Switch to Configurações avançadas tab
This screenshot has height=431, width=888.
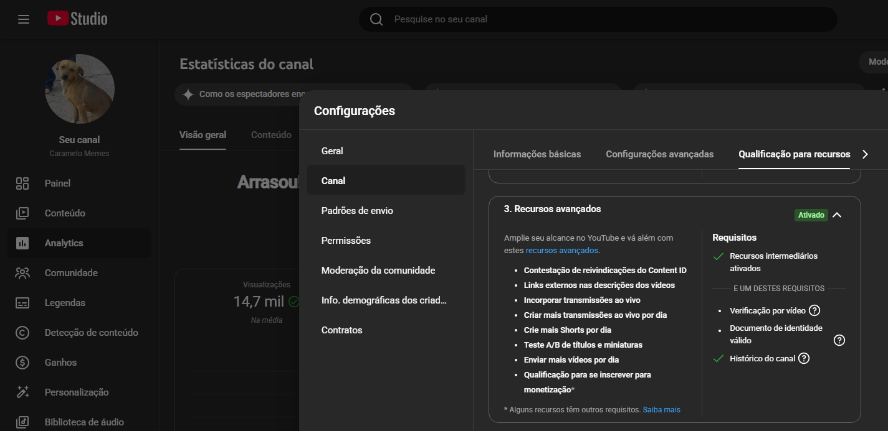pyautogui.click(x=660, y=154)
